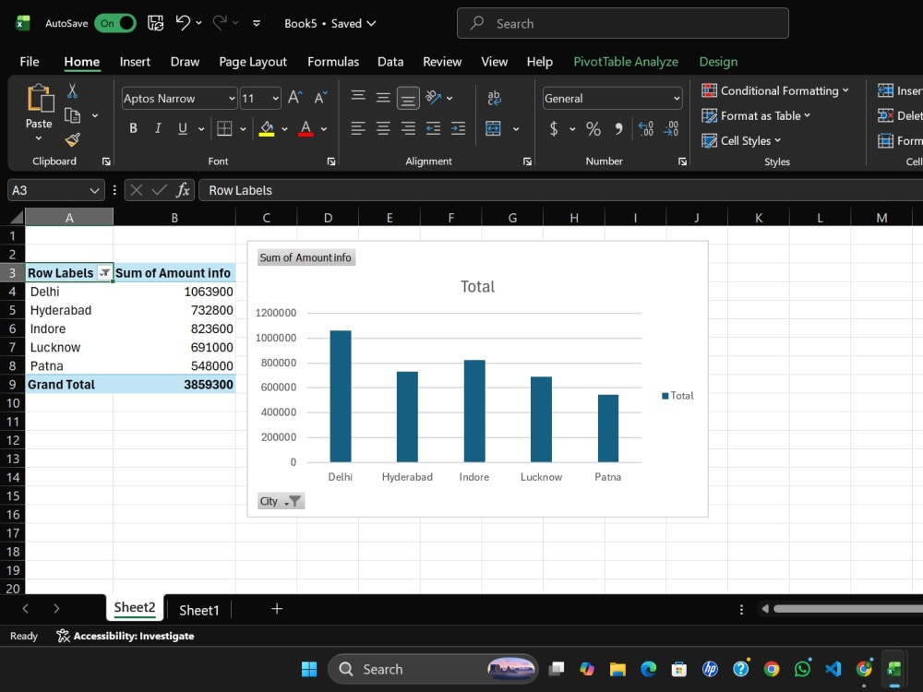This screenshot has height=692, width=923.
Task: Open Number dialog launcher
Action: [682, 161]
